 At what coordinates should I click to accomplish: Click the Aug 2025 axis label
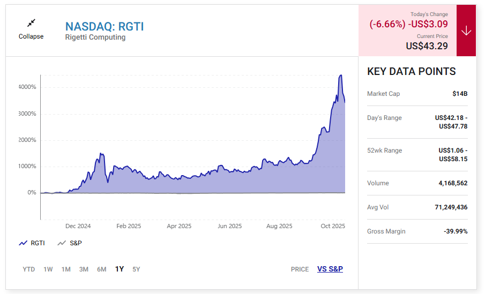click(279, 227)
